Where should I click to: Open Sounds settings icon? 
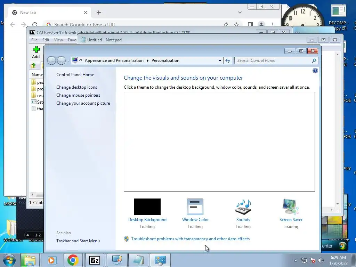pos(243,207)
